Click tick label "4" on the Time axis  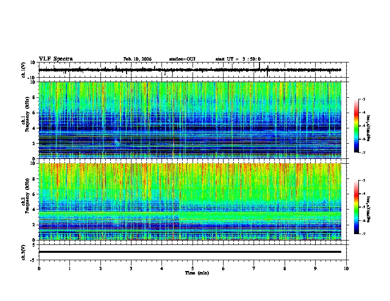coord(162,269)
